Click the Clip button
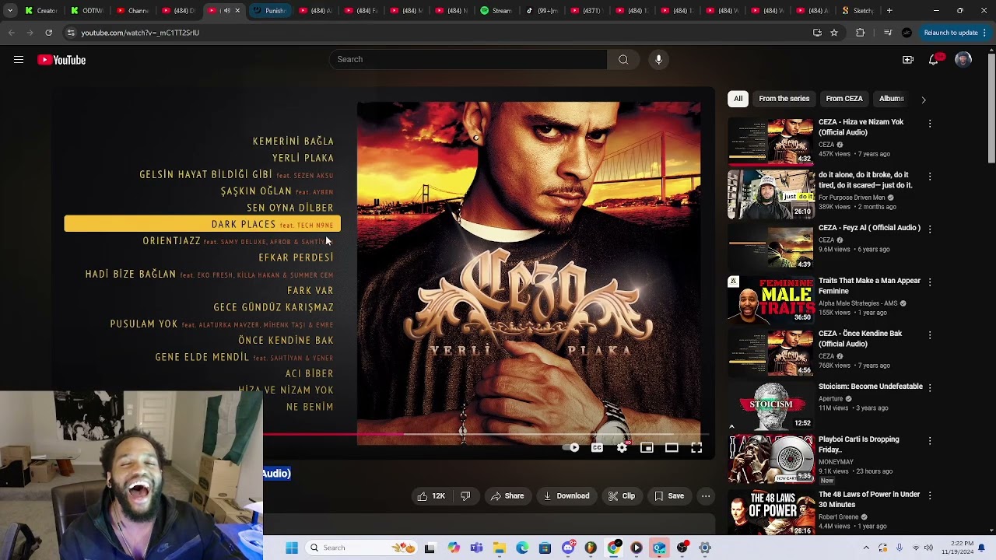The height and width of the screenshot is (560, 996). coord(621,495)
